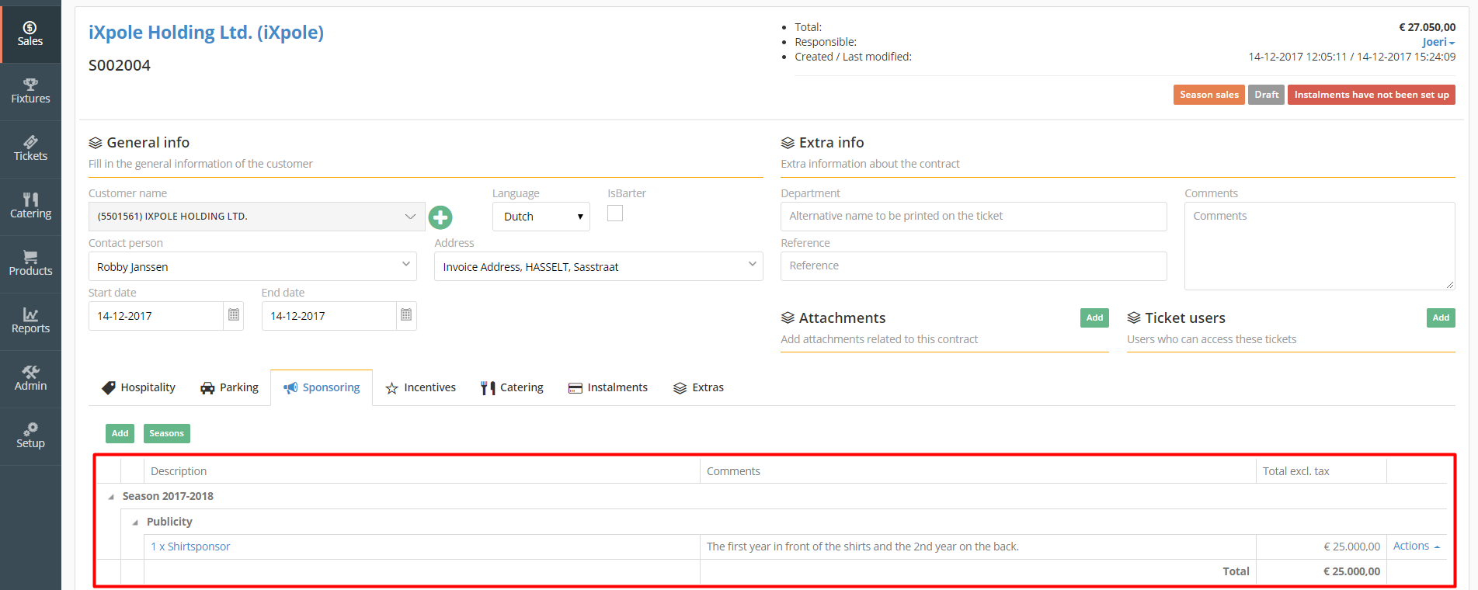Open the Admin tools section

pos(30,379)
